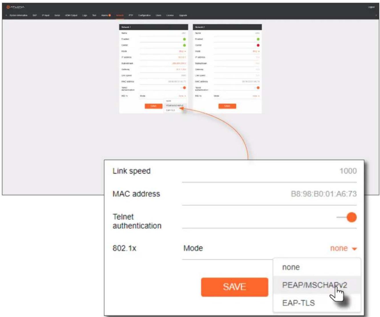This screenshot has height=317, width=380.
Task: Click the Name value in Network 2
Action: click(x=258, y=33)
